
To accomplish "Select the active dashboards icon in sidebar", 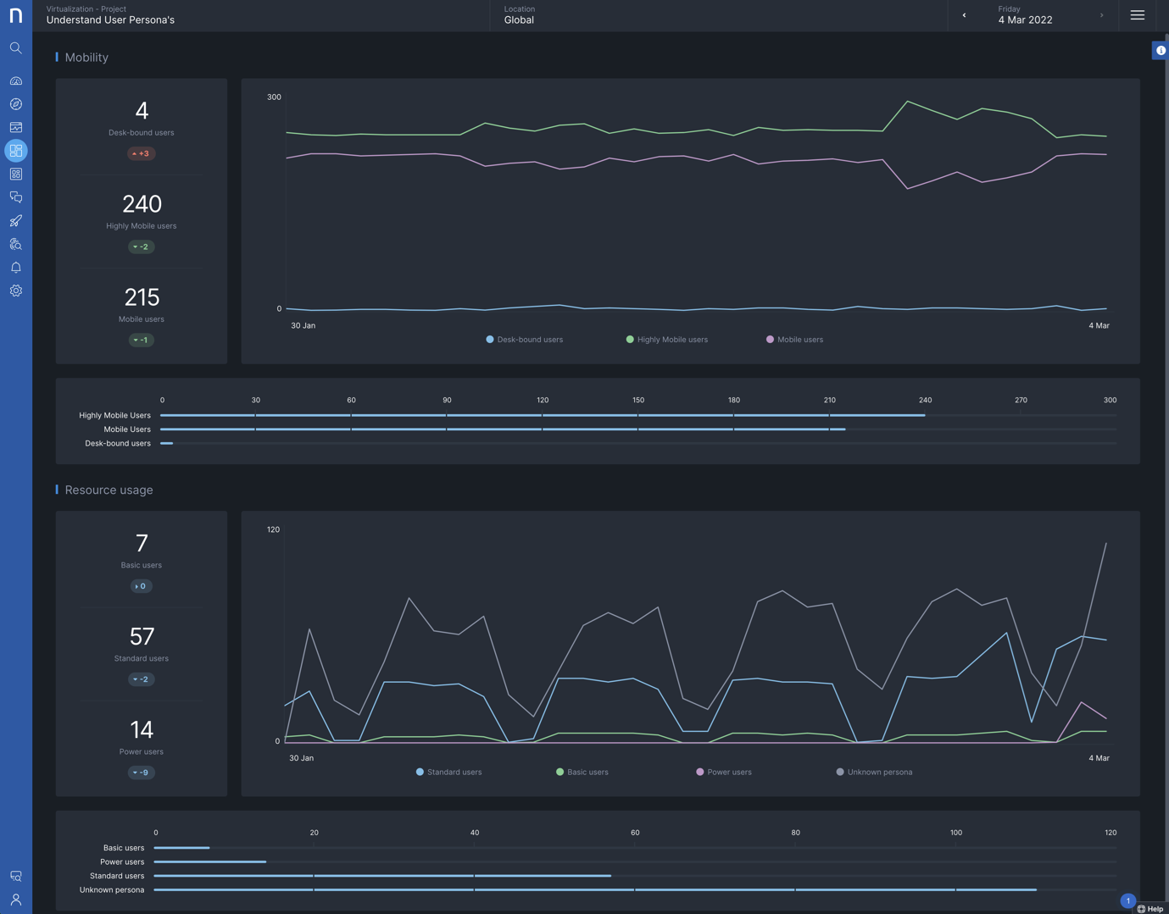I will pyautogui.click(x=16, y=151).
